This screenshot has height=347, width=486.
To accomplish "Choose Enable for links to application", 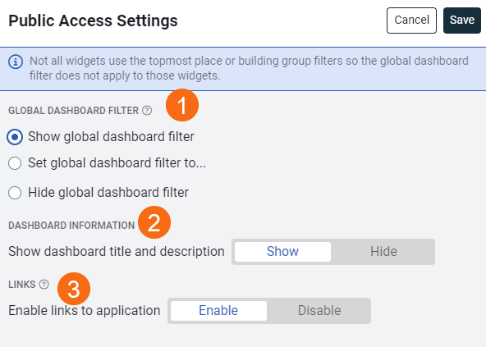I will (218, 311).
